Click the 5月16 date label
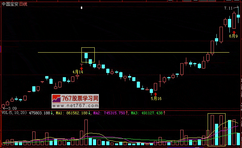The image size is (242, 148). tap(156, 99)
